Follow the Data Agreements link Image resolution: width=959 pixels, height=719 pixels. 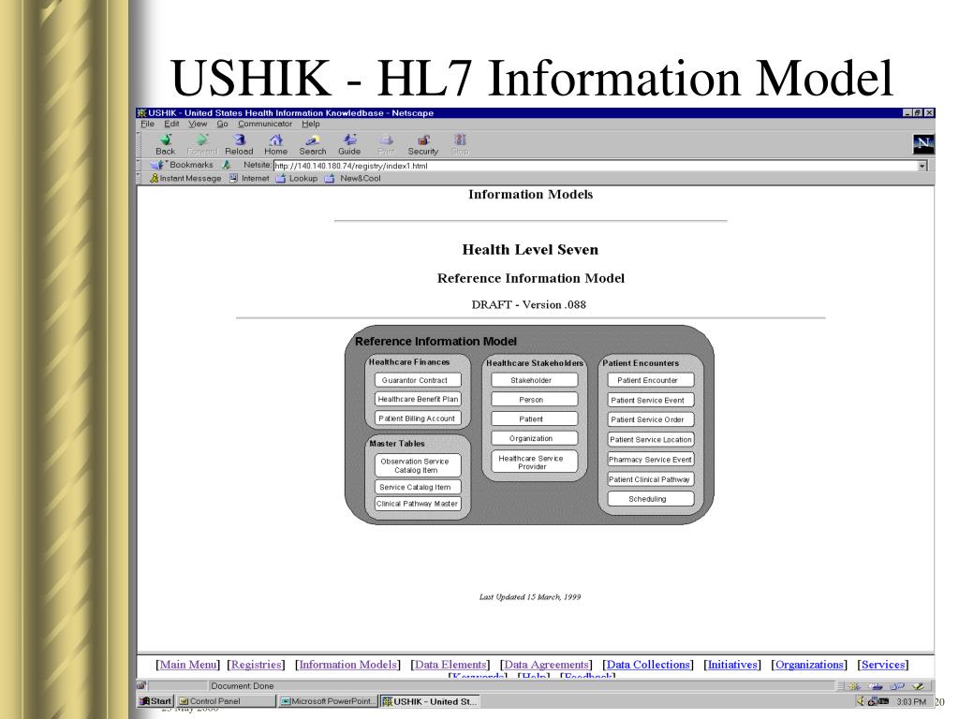coord(546,665)
